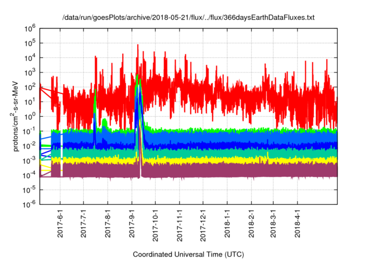The image size is (372, 260).
Task: Click the 10^-6 y-axis tick label
Action: [29, 204]
